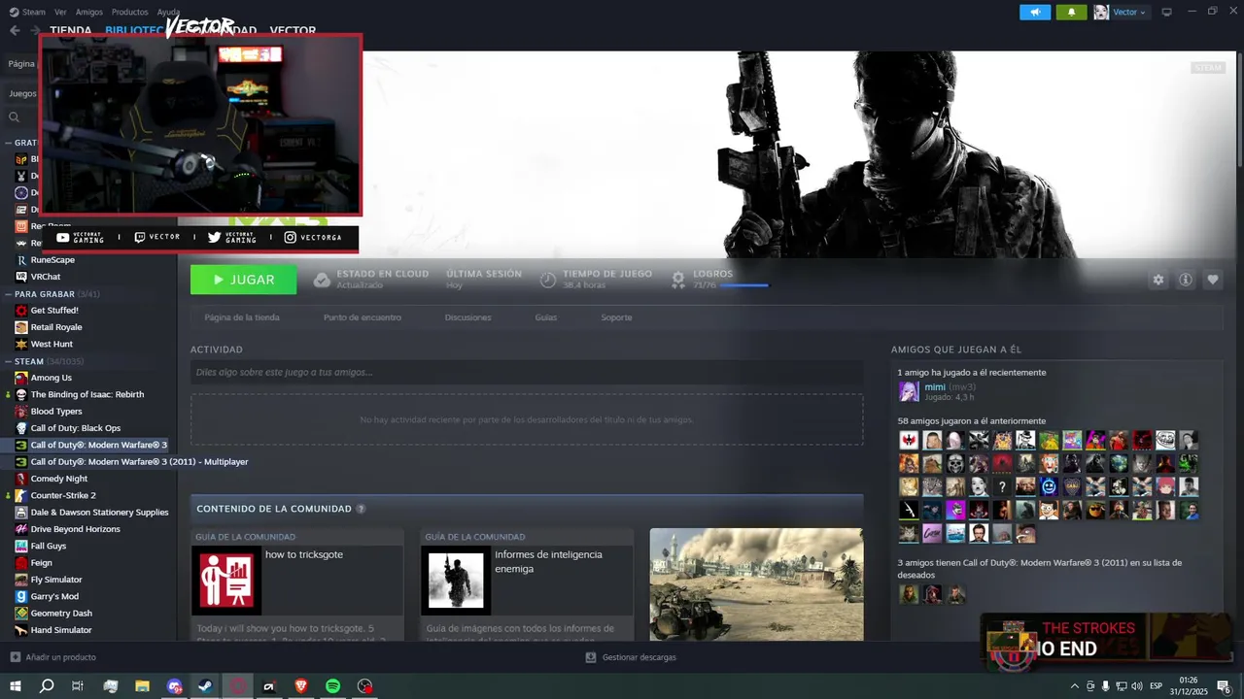Switch to Big Picture mode monitor icon
1244x699 pixels.
tap(1166, 12)
